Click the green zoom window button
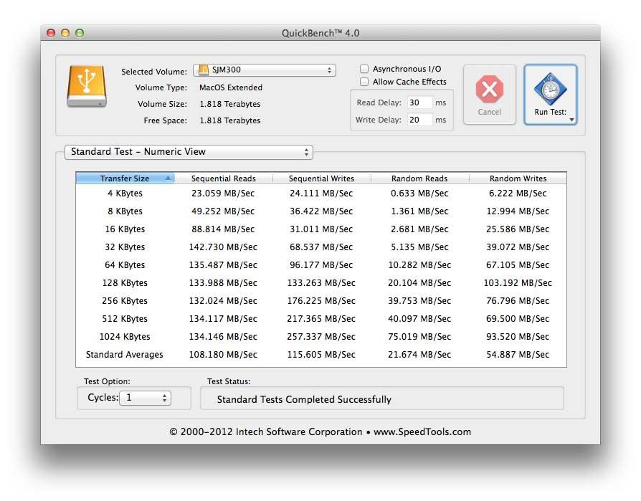641x501 pixels. pos(80,33)
